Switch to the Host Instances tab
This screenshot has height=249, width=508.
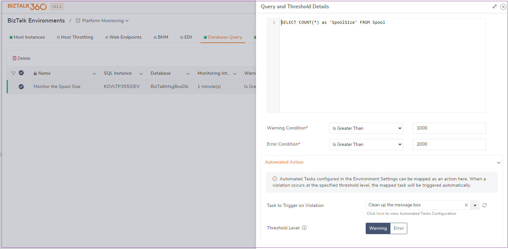(x=27, y=37)
